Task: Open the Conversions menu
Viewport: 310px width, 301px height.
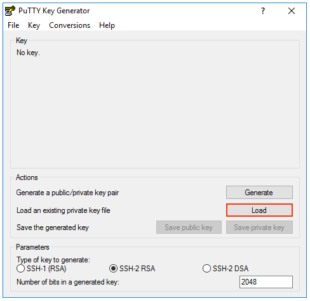Action: [70, 25]
